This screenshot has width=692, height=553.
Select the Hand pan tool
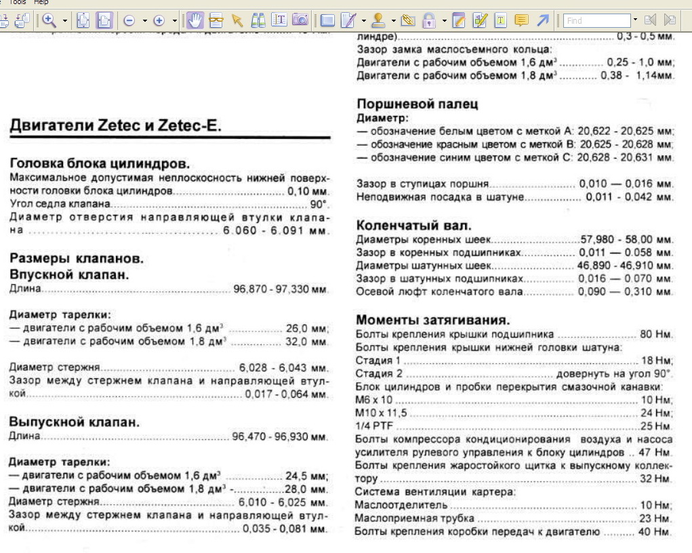(x=195, y=20)
